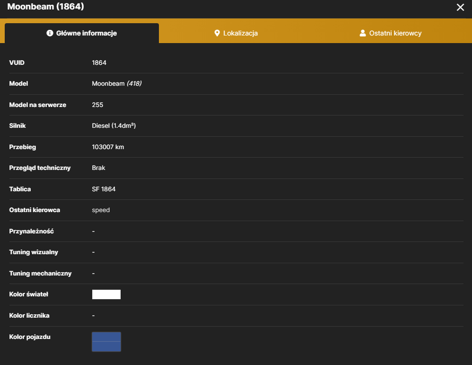Open the Ostatni kierowcy tab
This screenshot has height=365, width=472.
(391, 33)
